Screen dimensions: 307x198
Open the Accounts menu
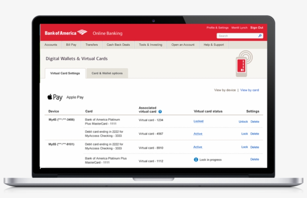[x=51, y=45]
